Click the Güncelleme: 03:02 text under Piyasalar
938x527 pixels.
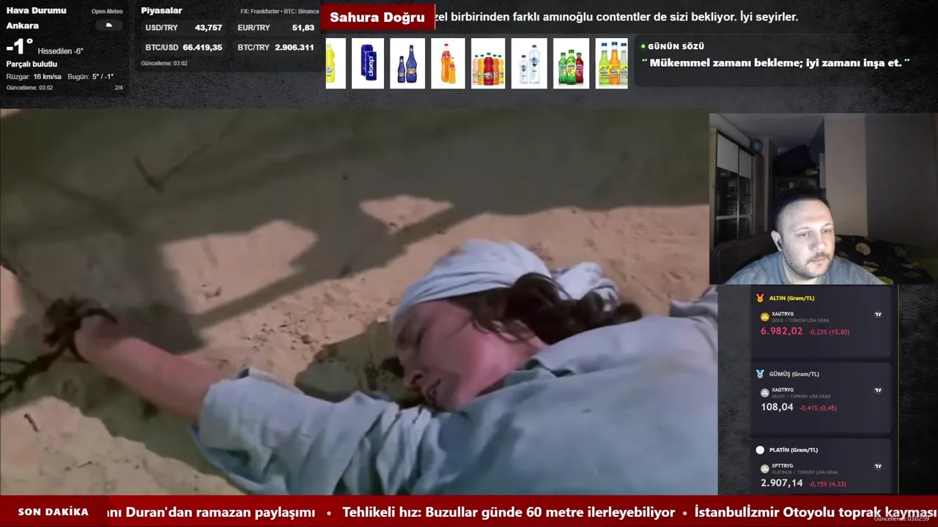(164, 64)
